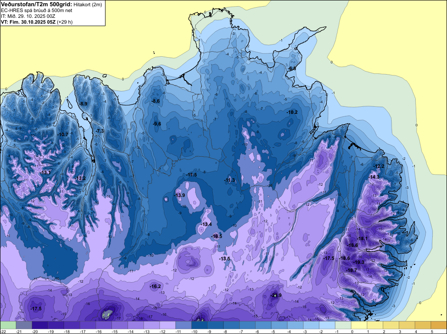This screenshot has width=447, height=334.
Task: Click the -9.6 temperature label
Action: (x=157, y=124)
